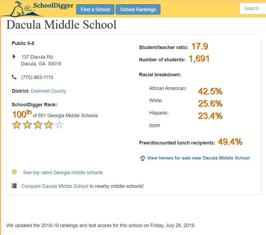
Task: Expand the address disclosure triangle
Action: [x=14, y=56]
